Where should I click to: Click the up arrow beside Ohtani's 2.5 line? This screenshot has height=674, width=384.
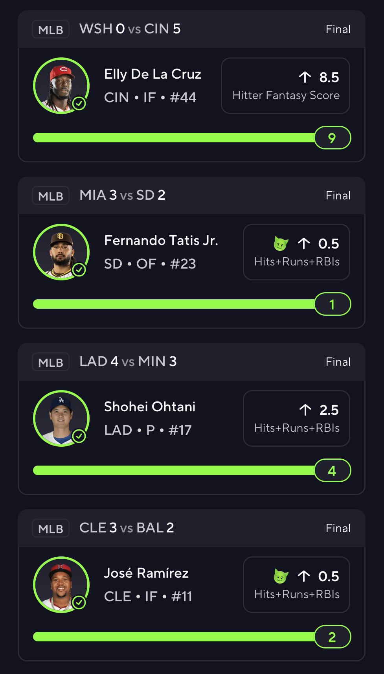[x=305, y=410]
